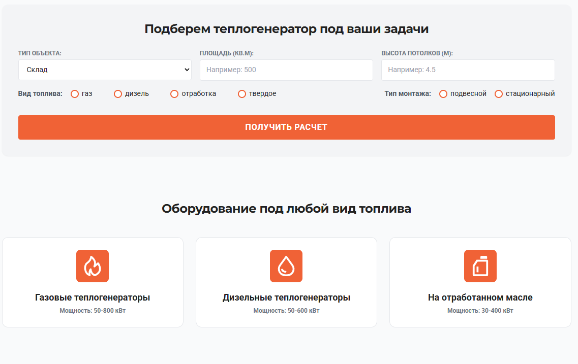
Task: Select the 'твердое' fuel radio button
Action: pyautogui.click(x=242, y=94)
